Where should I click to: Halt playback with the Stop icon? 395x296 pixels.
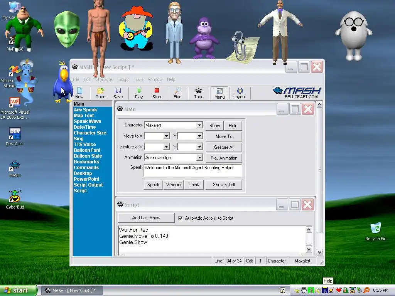point(157,93)
